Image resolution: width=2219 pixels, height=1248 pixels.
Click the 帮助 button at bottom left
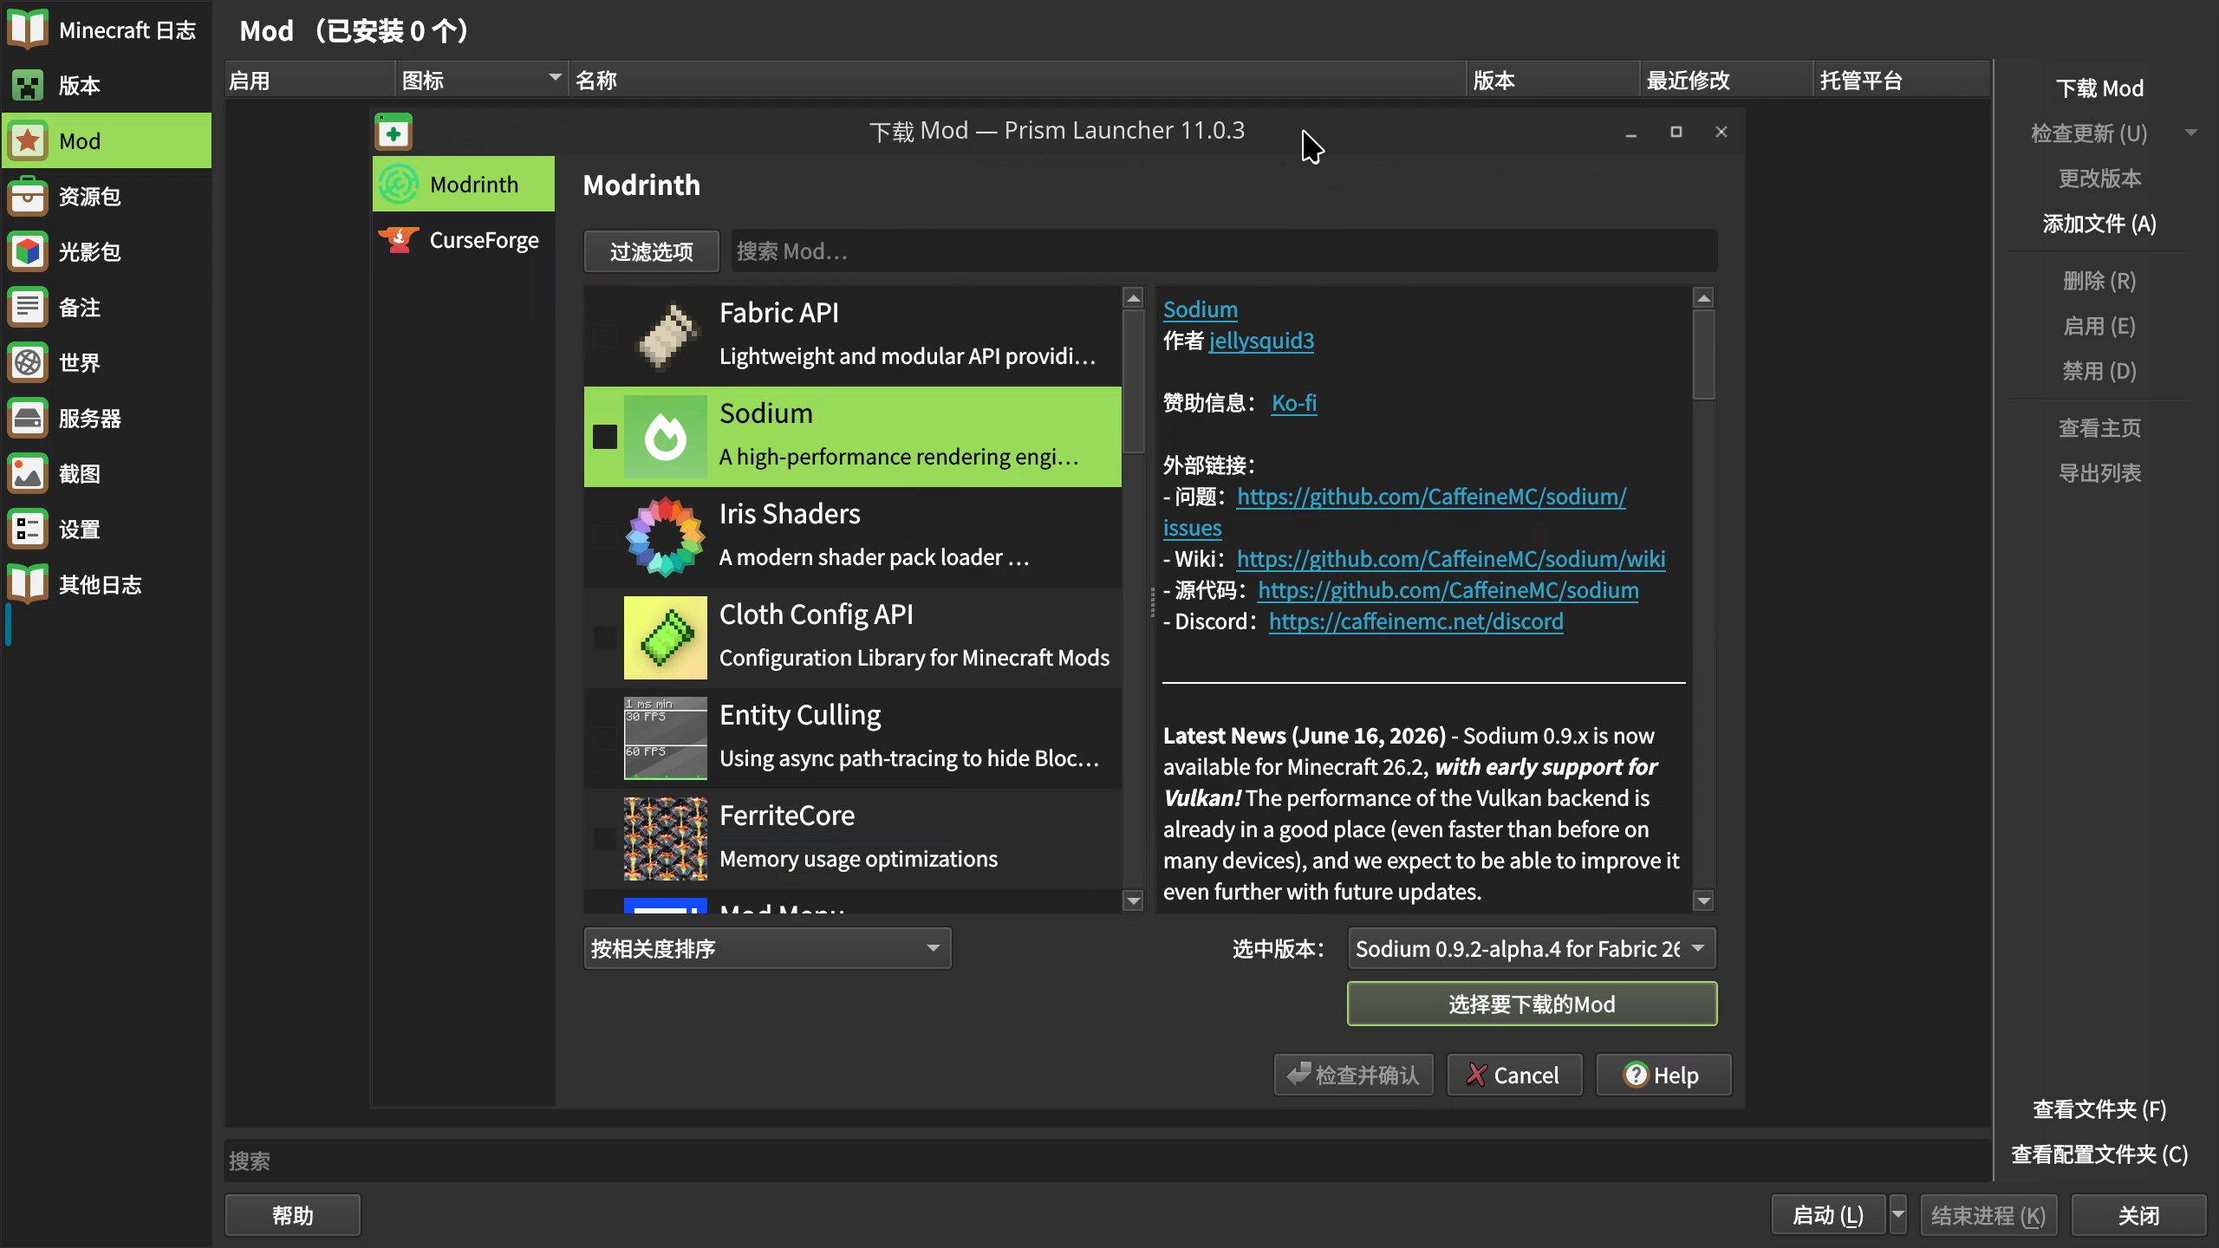point(293,1215)
